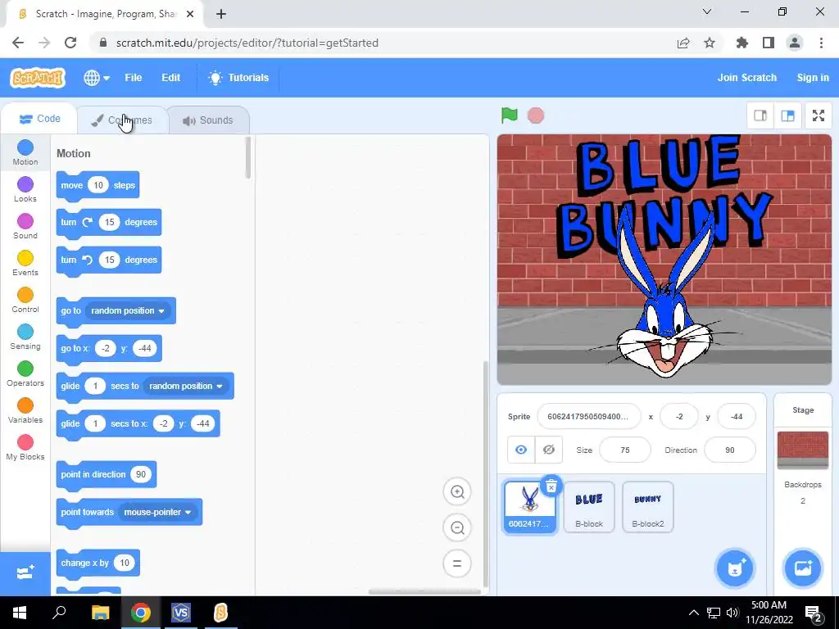Screen dimensions: 839x629
Task: Hide the sprite with crossed-eye icon
Action: 549,450
